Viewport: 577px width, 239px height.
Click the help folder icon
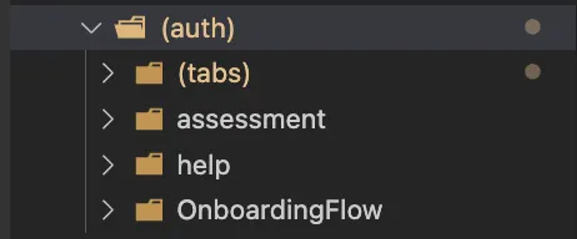(x=149, y=164)
